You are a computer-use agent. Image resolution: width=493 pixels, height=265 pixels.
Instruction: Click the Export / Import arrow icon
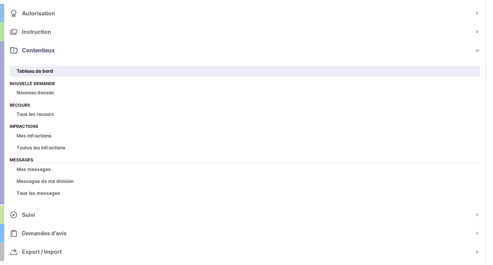(x=14, y=252)
